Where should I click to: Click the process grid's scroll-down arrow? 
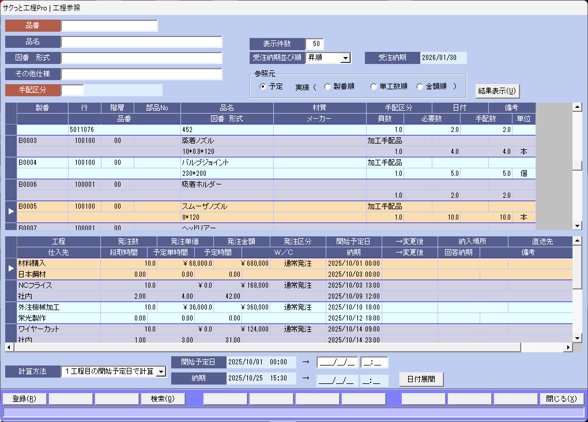click(577, 338)
